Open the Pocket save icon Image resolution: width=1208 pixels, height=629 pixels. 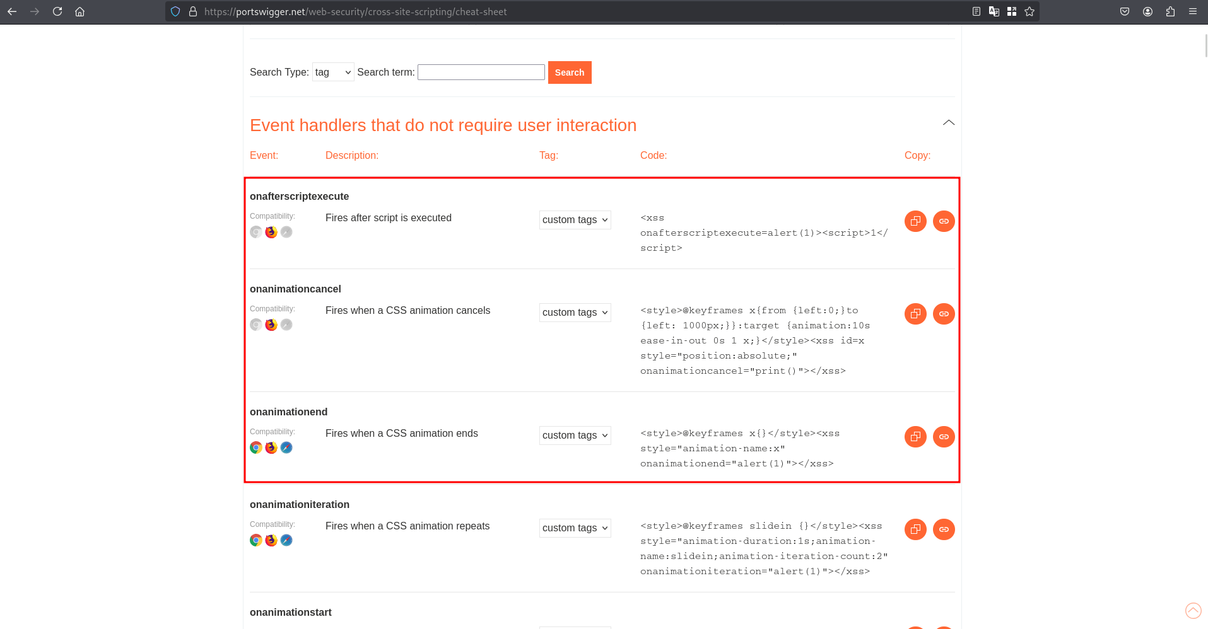(x=1125, y=11)
